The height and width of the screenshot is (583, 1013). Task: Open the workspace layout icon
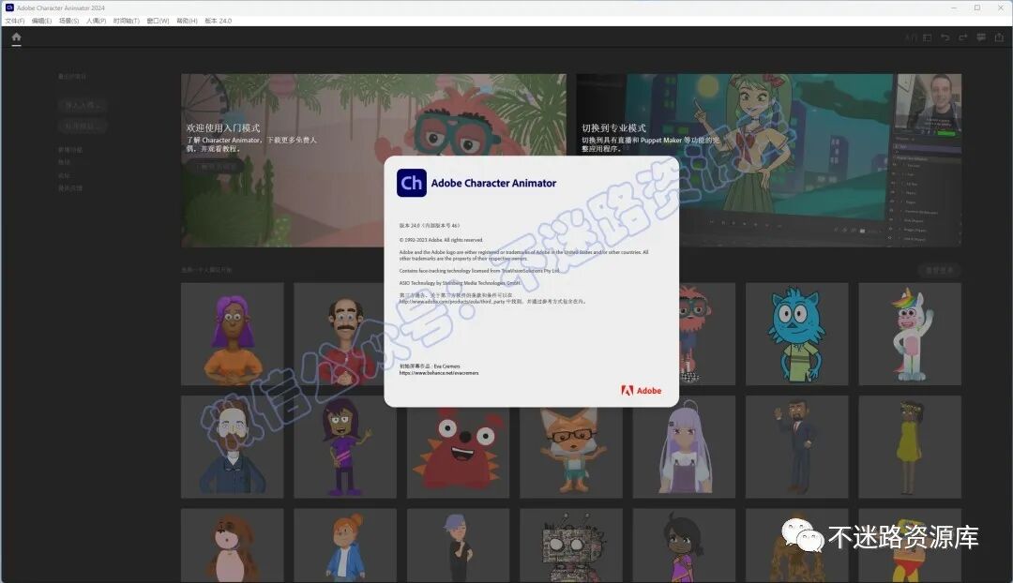click(927, 37)
